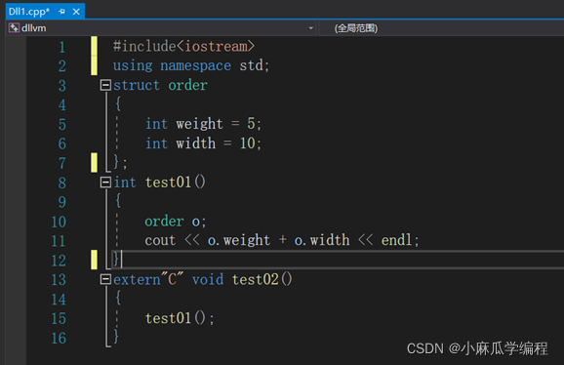Viewport: 564px width, 365px height.
Task: Click the #include<iostream> line
Action: [183, 47]
